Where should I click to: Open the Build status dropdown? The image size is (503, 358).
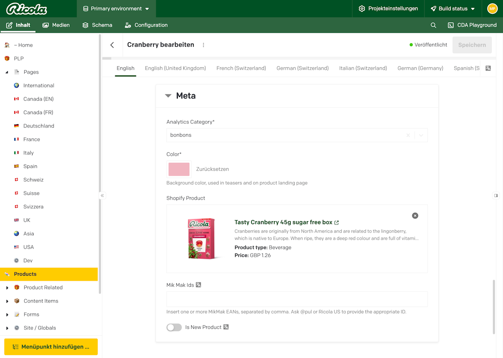pyautogui.click(x=453, y=8)
